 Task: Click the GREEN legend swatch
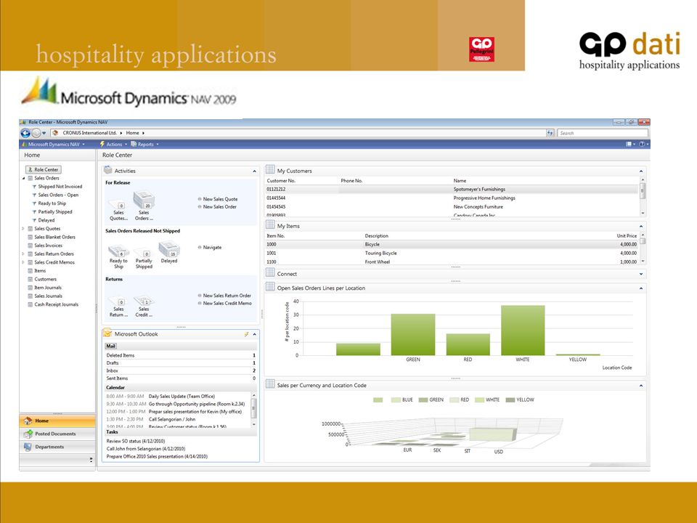423,400
